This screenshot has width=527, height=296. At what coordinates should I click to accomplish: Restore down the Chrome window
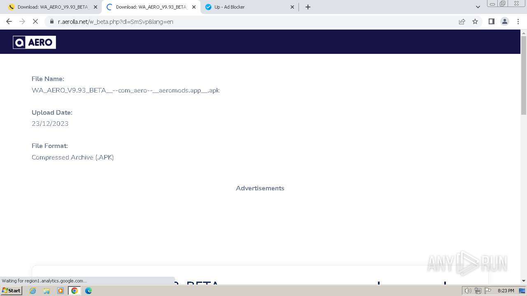(x=503, y=4)
